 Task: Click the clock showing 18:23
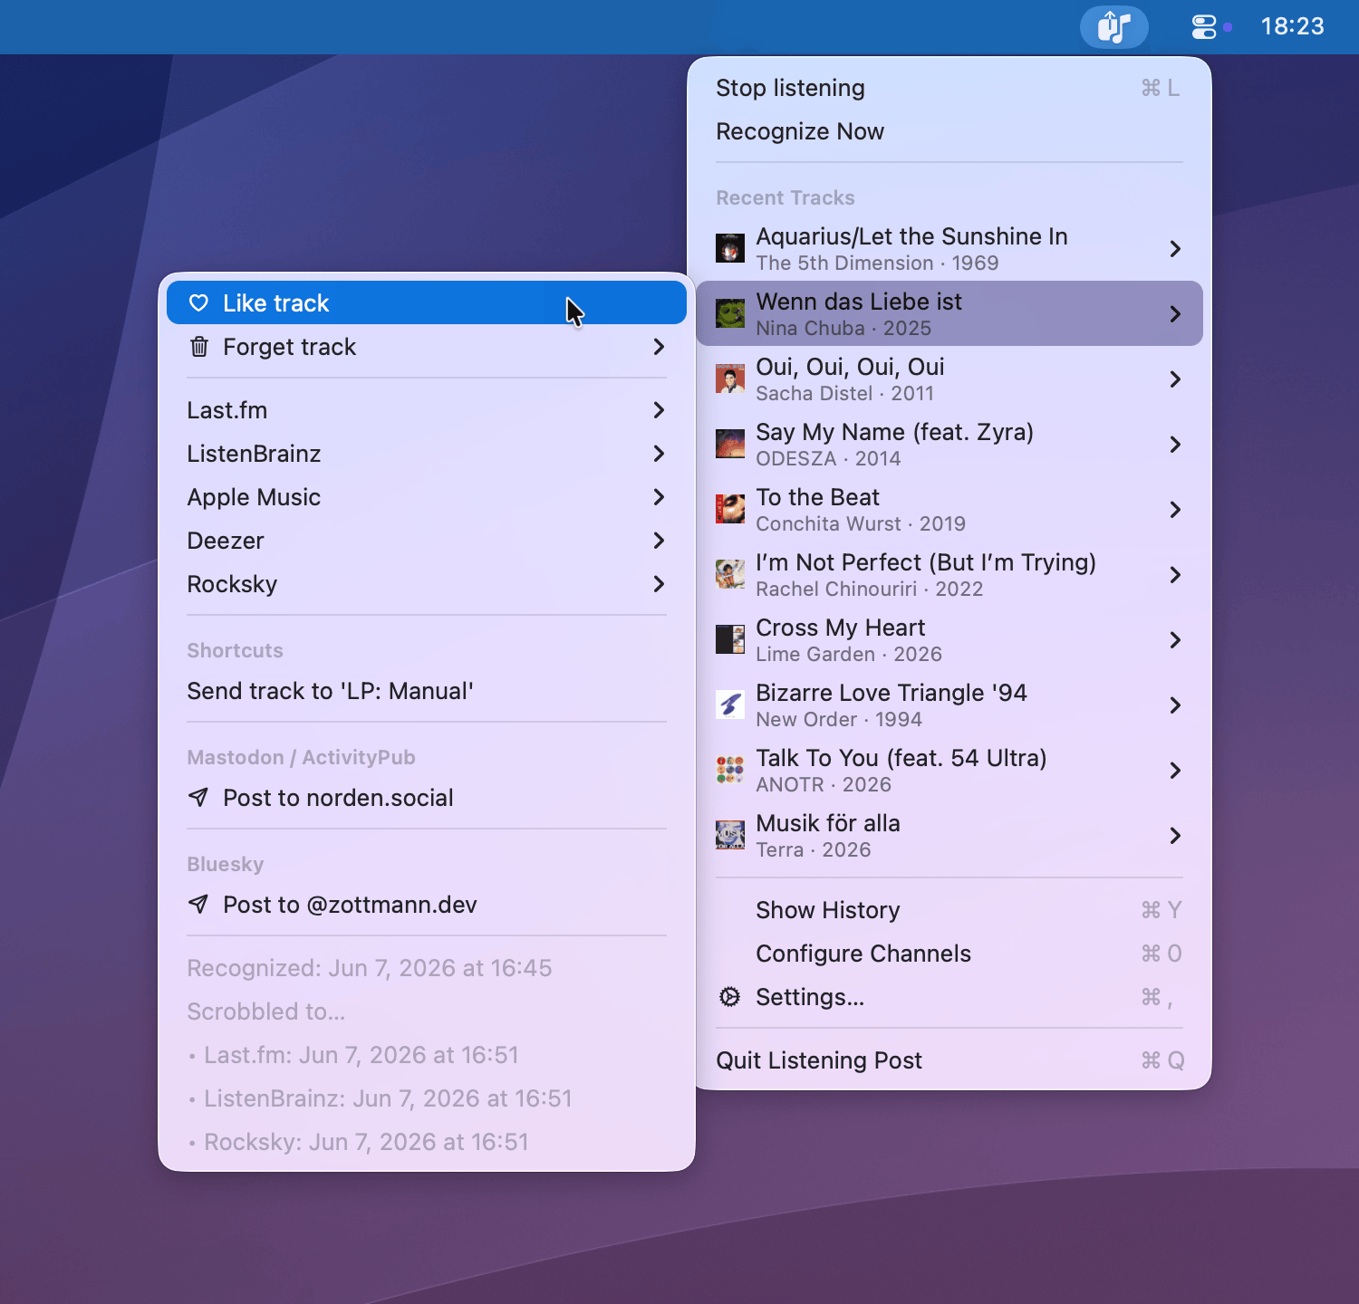(1293, 26)
